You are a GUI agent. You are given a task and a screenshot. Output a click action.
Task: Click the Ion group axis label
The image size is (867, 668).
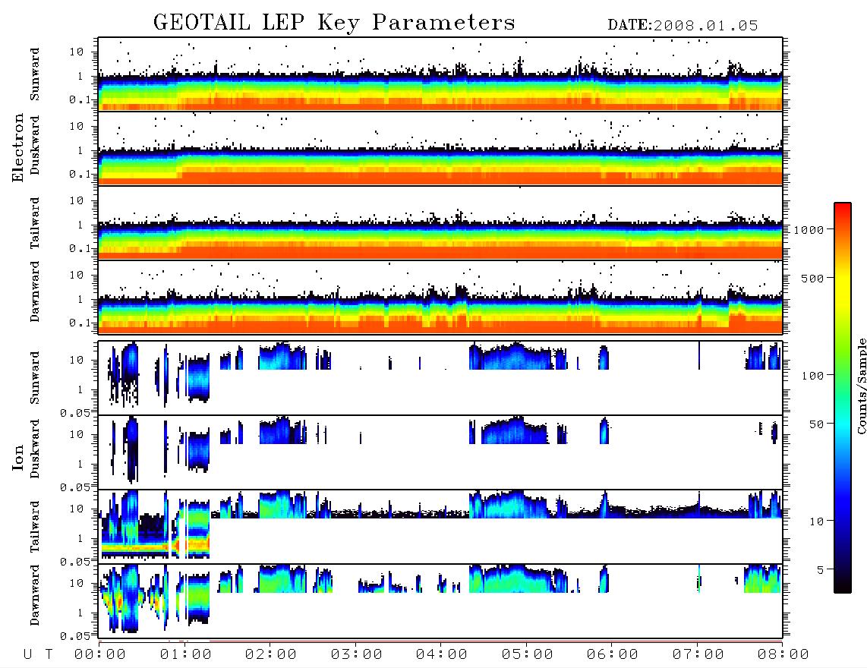point(18,457)
